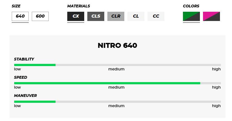The image size is (232, 121).
Task: Select the 600 size option
Action: click(x=40, y=16)
